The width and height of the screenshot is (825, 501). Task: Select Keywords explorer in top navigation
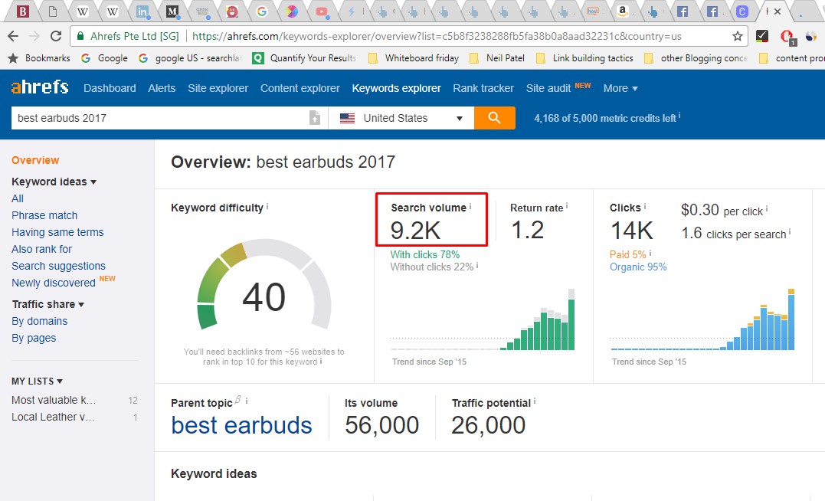[x=396, y=88]
